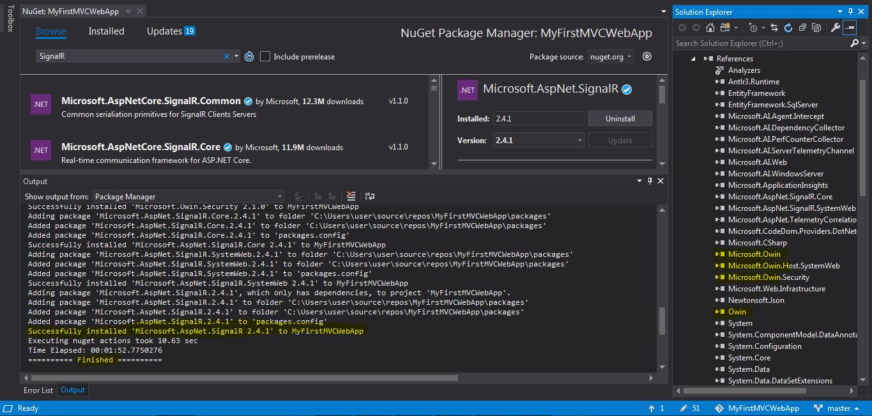Open Properties via the wrench icon
Viewport: 872px width, 416px height.
(x=836, y=27)
